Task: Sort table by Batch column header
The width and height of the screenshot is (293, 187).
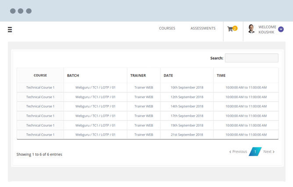Action: point(73,76)
